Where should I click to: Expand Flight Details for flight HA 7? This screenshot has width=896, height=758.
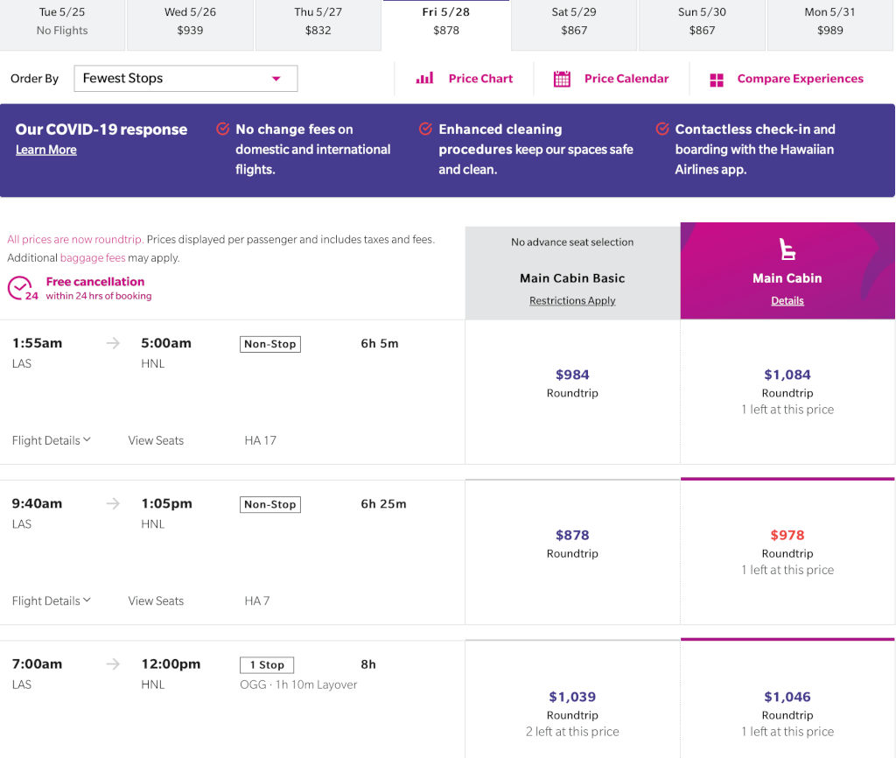52,600
